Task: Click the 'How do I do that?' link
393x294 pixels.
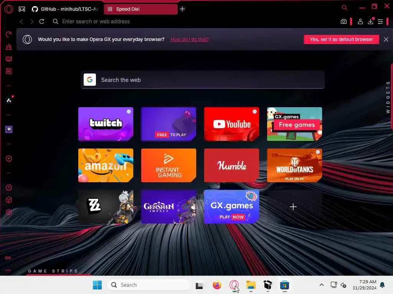Action: coord(190,39)
